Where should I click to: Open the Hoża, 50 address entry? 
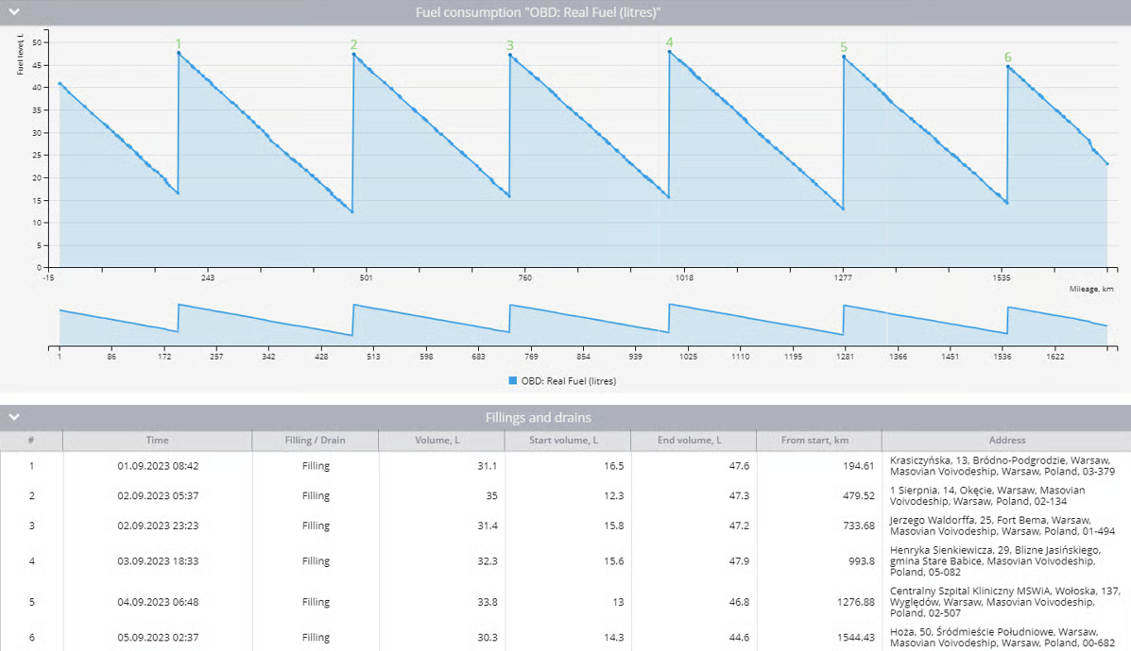1002,637
